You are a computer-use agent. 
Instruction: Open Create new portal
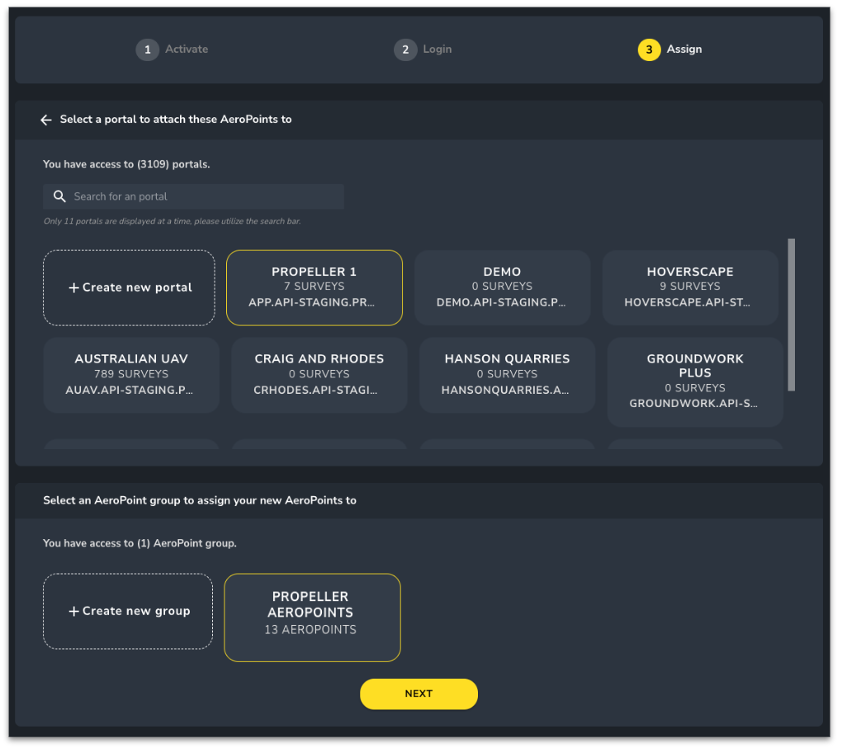click(129, 287)
